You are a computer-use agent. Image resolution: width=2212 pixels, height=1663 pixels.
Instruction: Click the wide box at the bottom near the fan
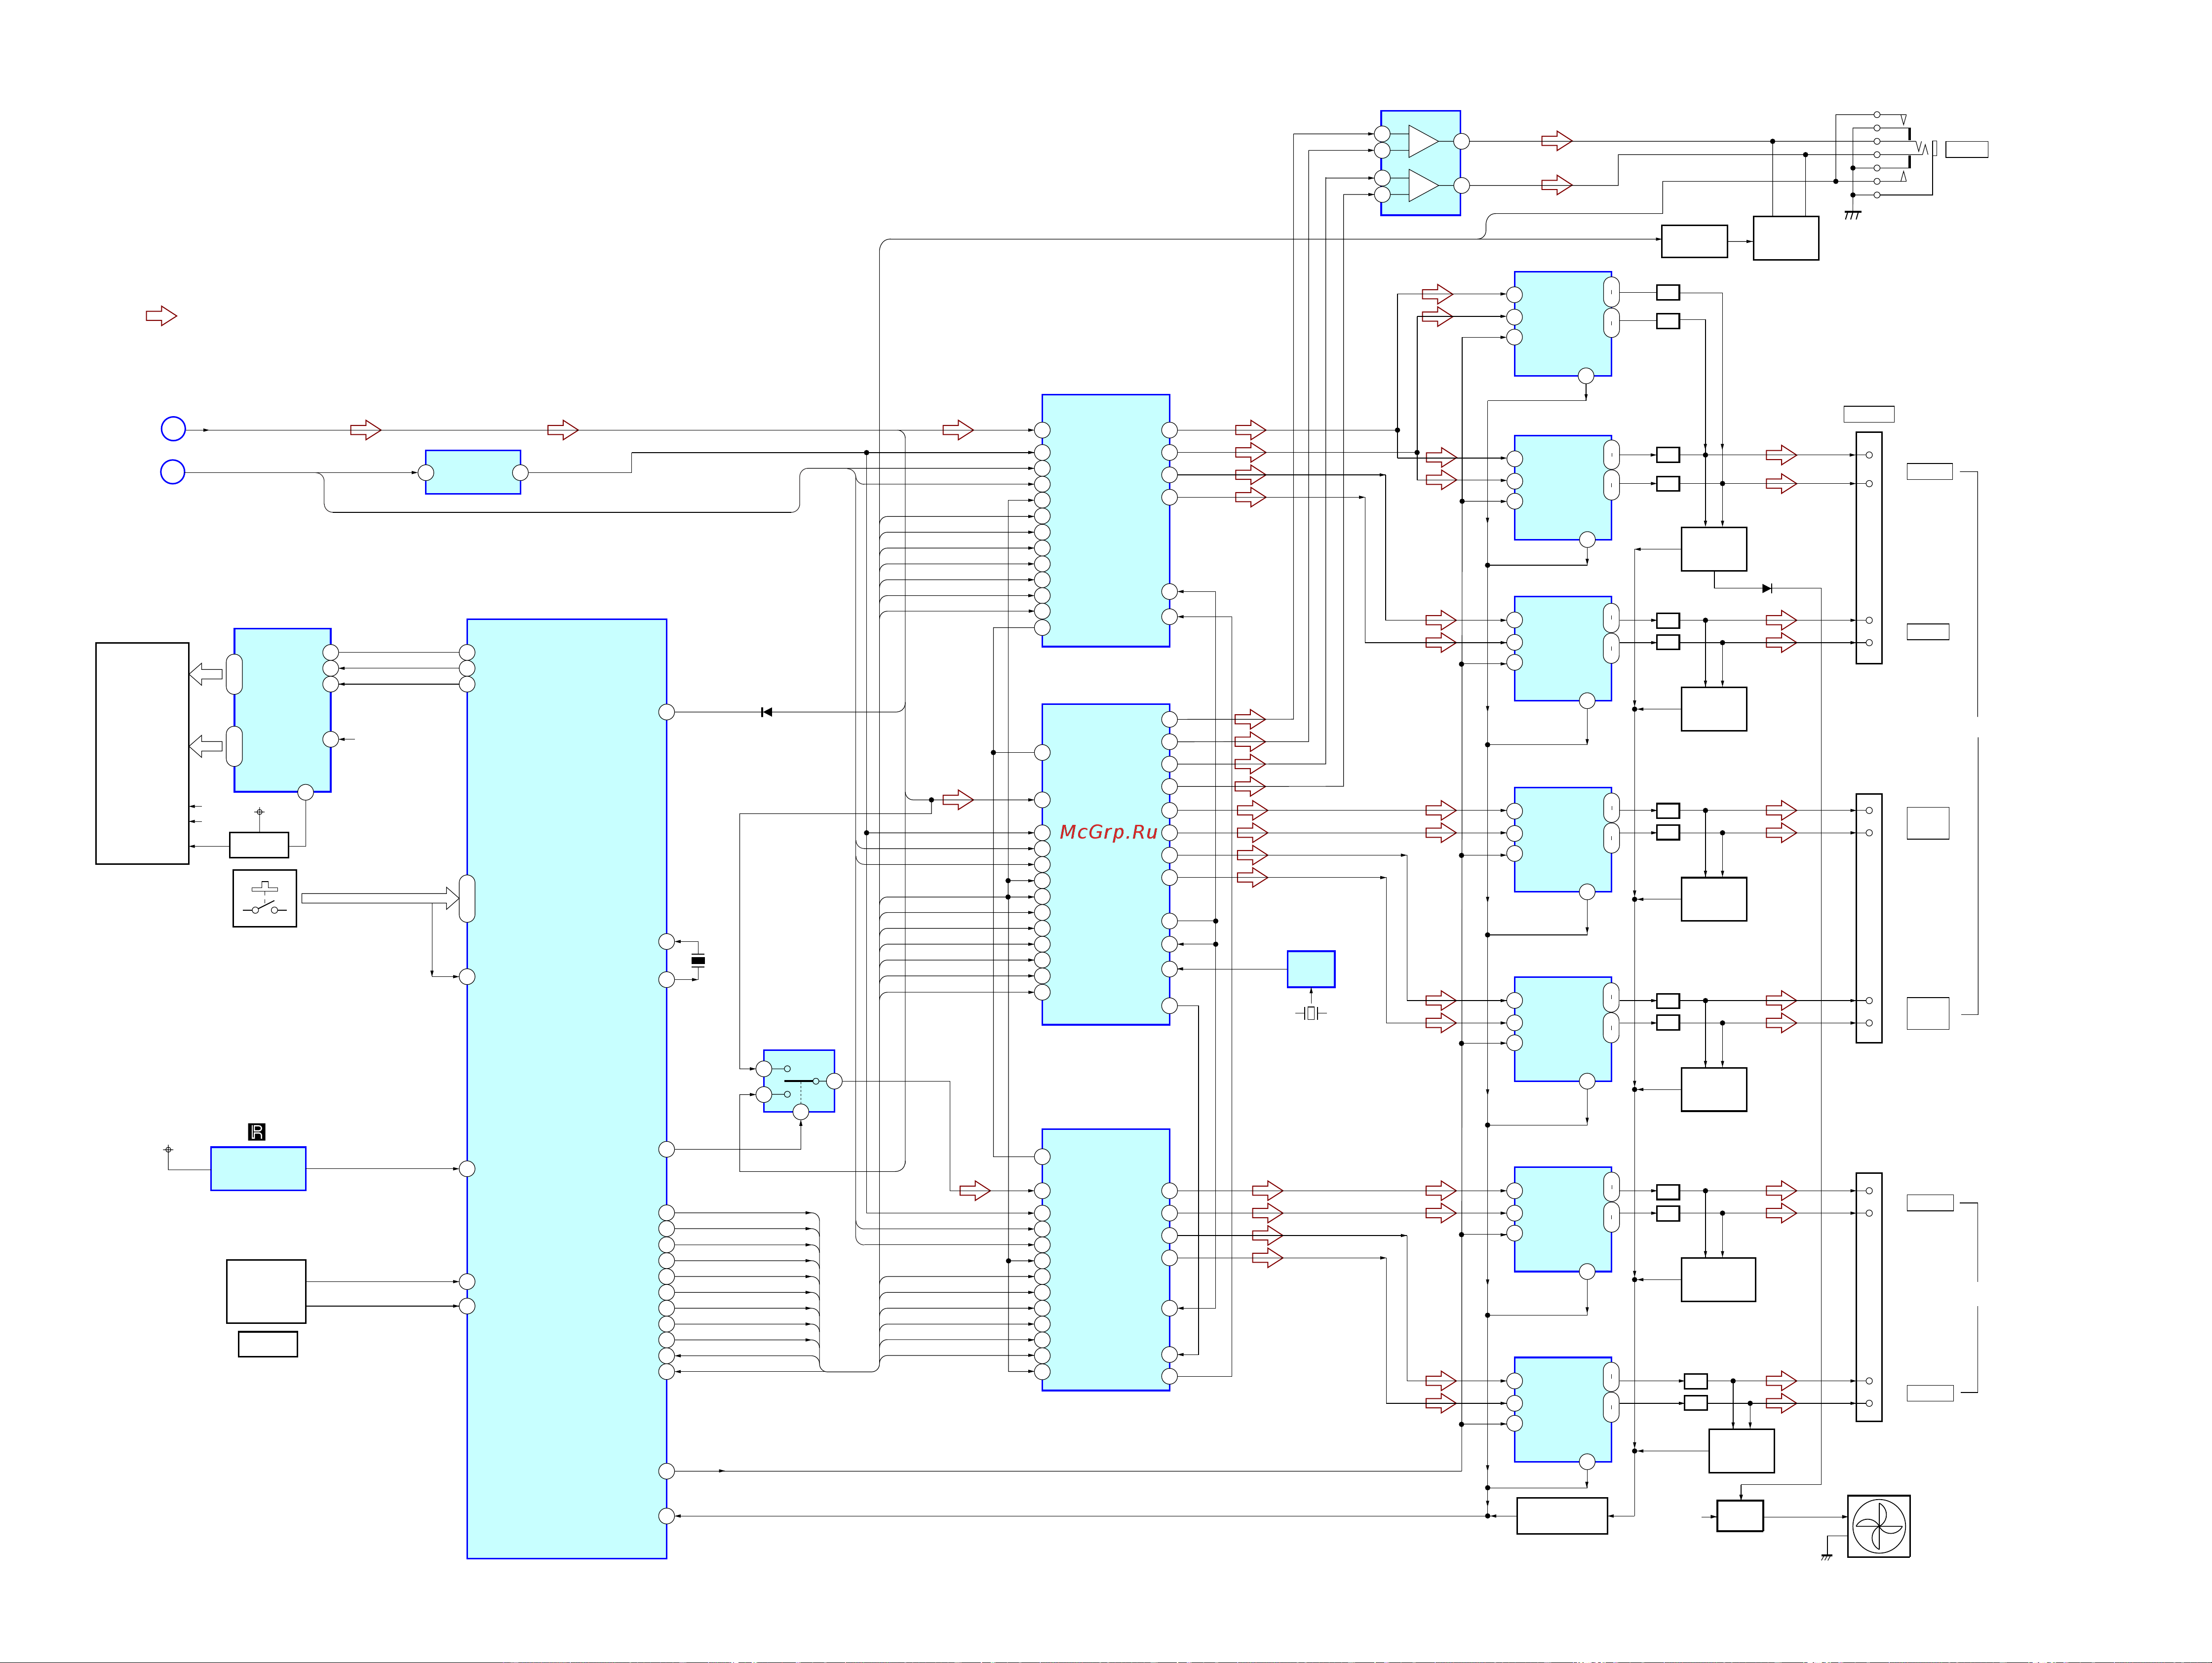[1562, 1516]
